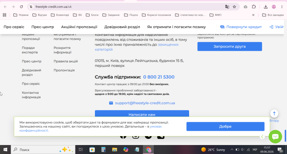Bookmark this page with the star icon
Screen dimensions: 287x154
(x=234, y=7)
